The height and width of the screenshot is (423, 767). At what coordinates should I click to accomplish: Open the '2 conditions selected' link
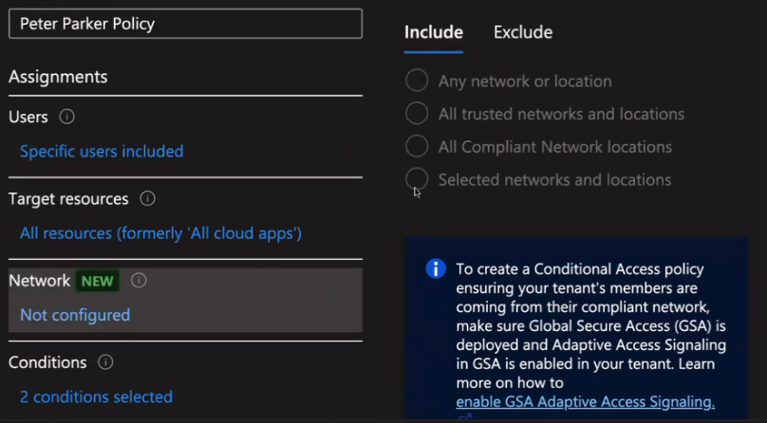tap(96, 396)
